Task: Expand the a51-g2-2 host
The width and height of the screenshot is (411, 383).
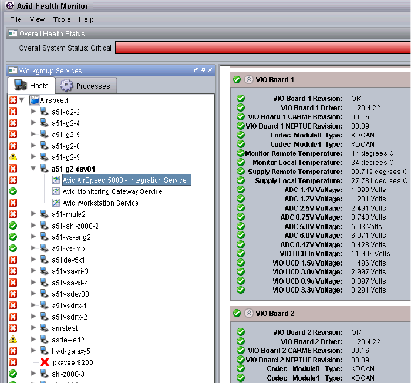Action: (x=33, y=112)
